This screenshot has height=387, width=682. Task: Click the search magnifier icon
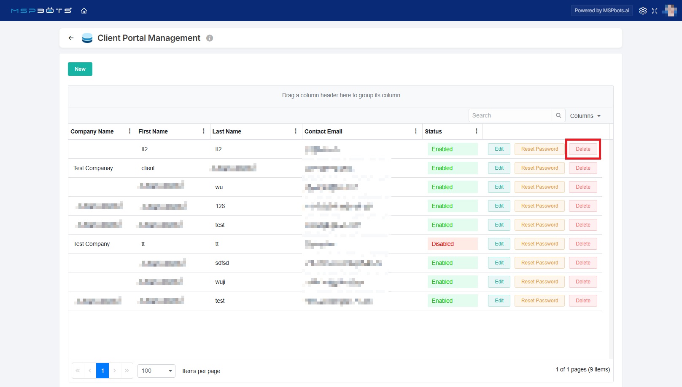pos(558,115)
